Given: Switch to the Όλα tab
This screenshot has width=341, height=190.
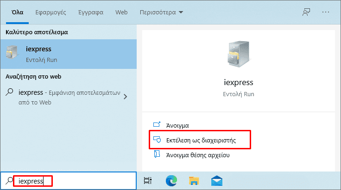Looking at the screenshot, I should [x=18, y=12].
